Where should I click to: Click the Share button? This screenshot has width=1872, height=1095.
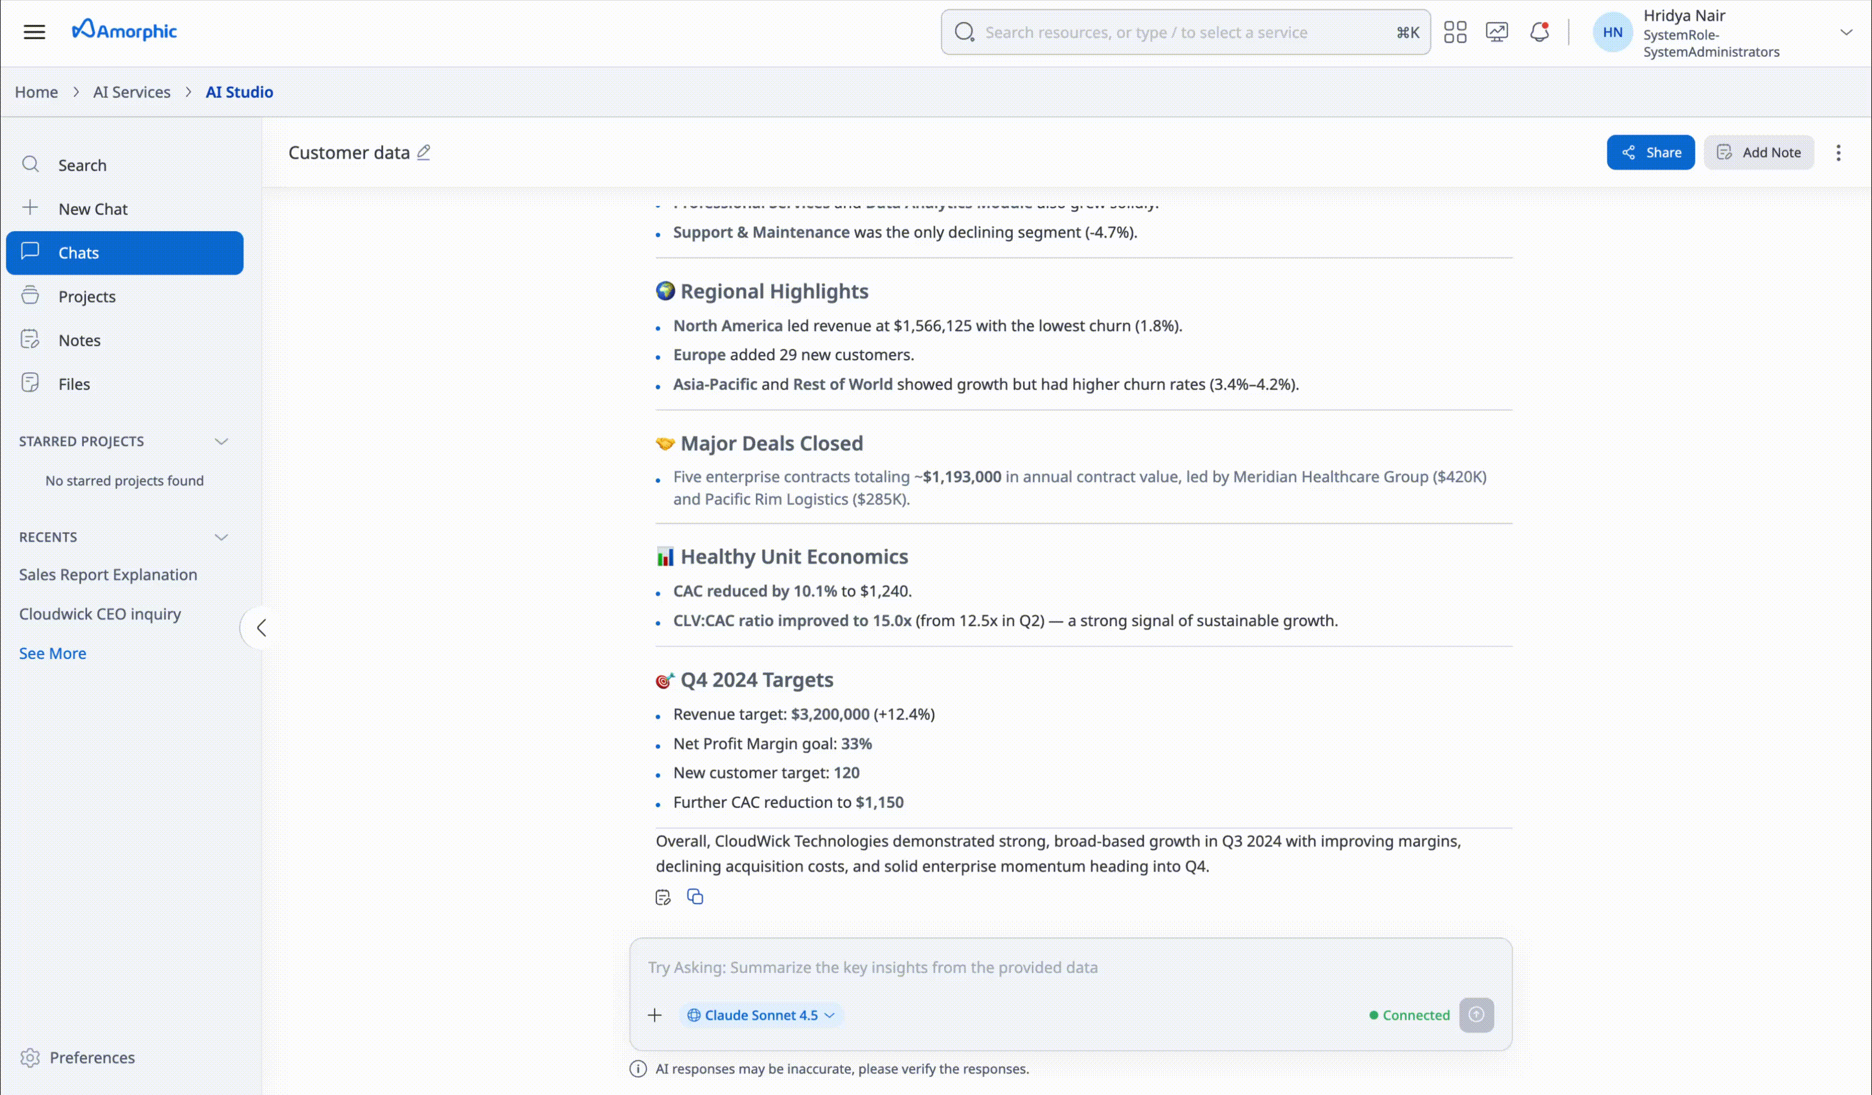(1651, 152)
